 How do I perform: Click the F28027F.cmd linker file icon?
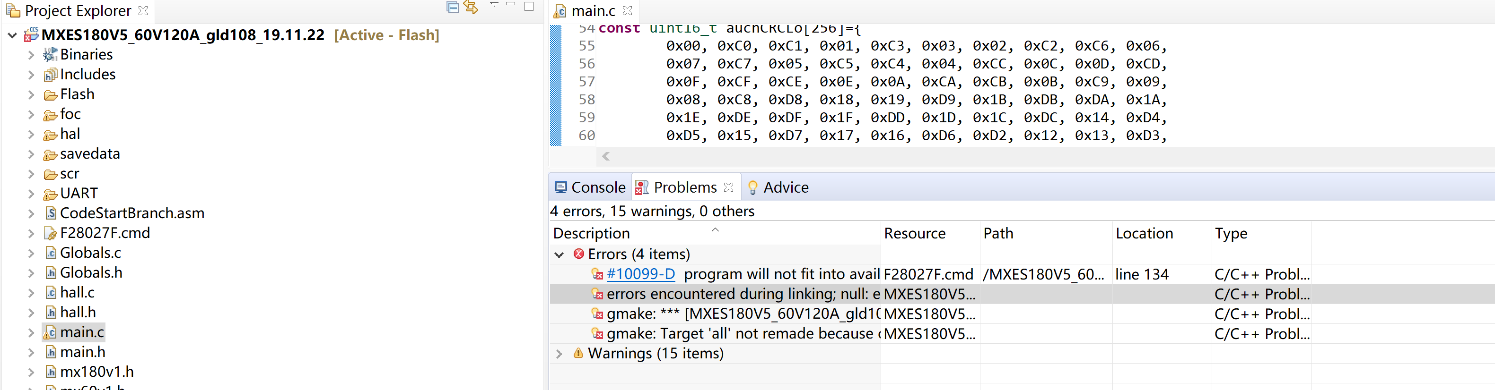click(51, 234)
